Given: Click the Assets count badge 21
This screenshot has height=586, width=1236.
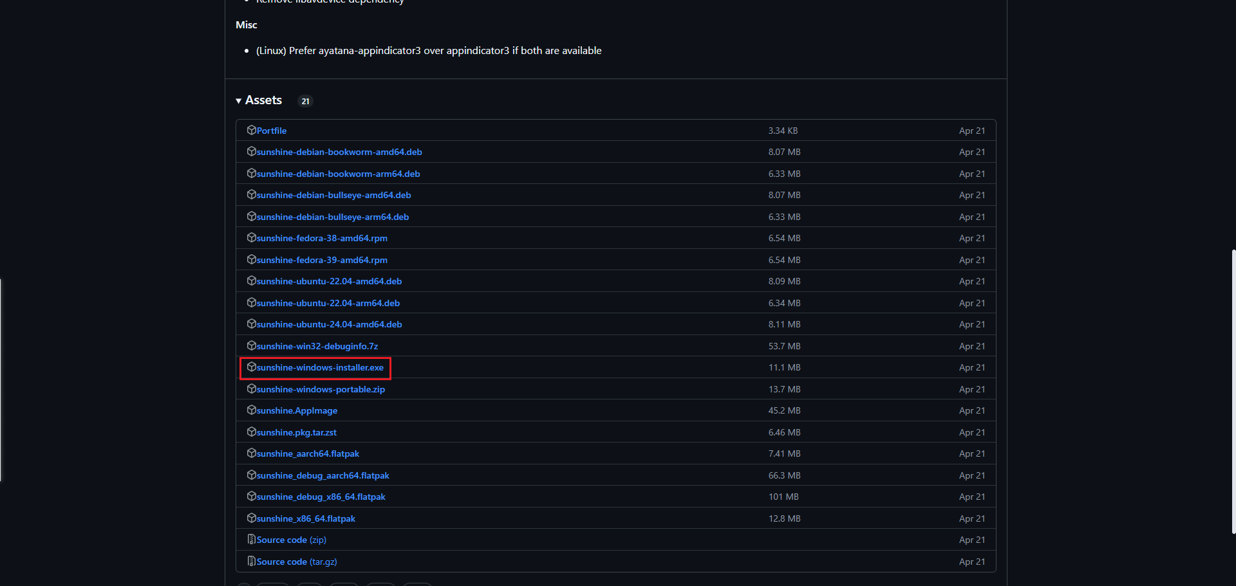Looking at the screenshot, I should 305,101.
